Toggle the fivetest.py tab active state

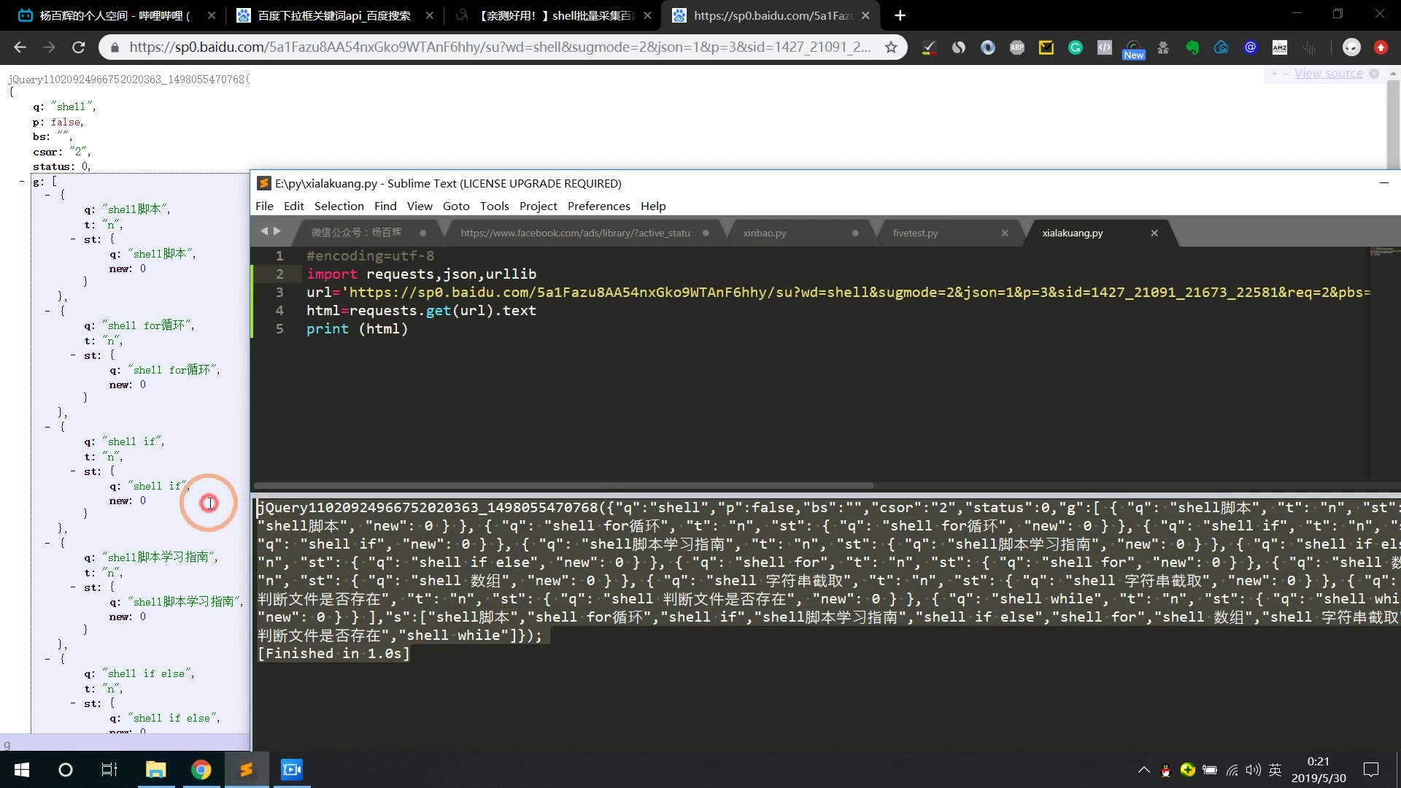coord(914,232)
